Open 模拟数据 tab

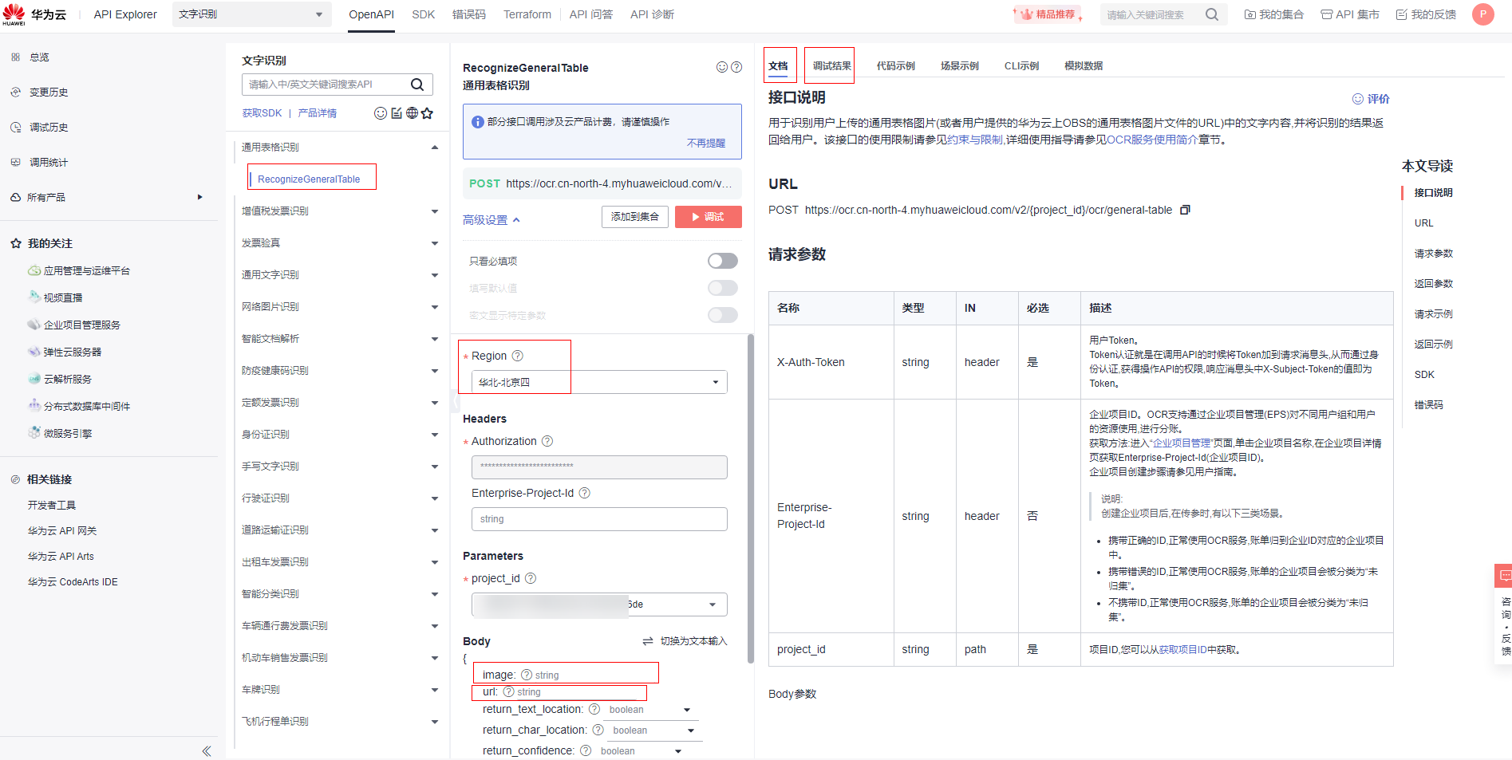(x=1084, y=65)
